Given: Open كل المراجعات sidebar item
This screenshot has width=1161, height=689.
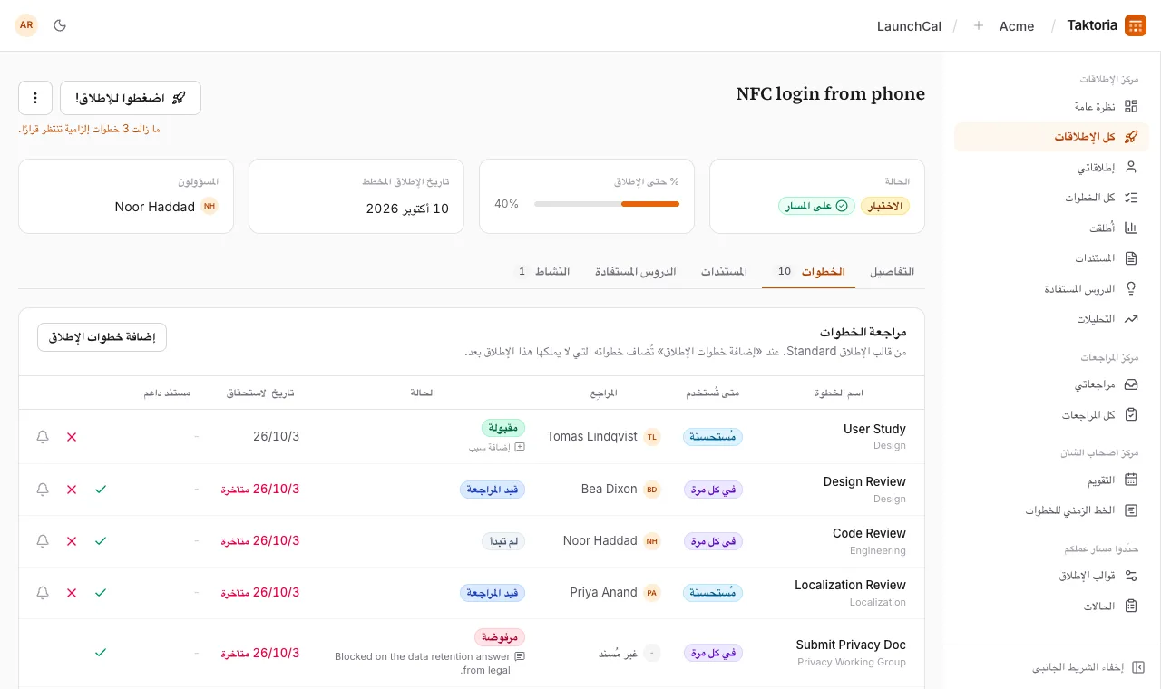Looking at the screenshot, I should click(x=1051, y=414).
